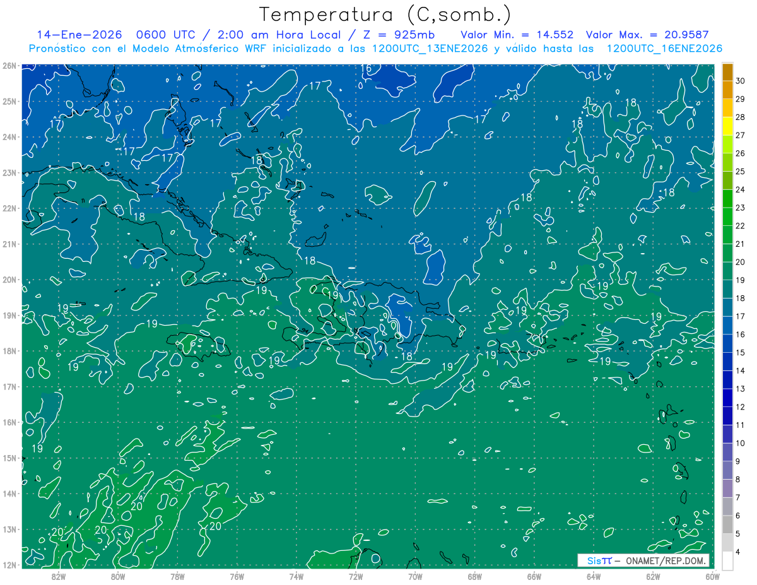Click the longitude axis label '62W'
Image resolution: width=757 pixels, height=585 pixels.
point(653,576)
